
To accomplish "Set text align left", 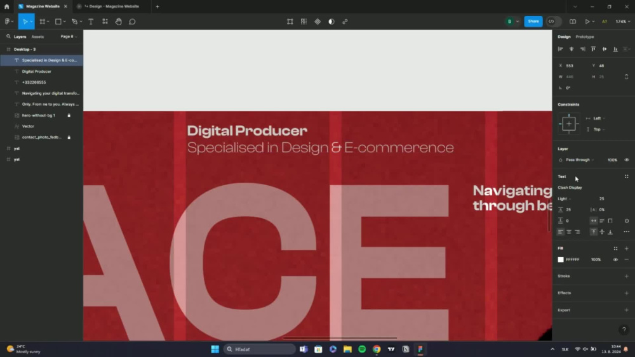I will click(561, 231).
